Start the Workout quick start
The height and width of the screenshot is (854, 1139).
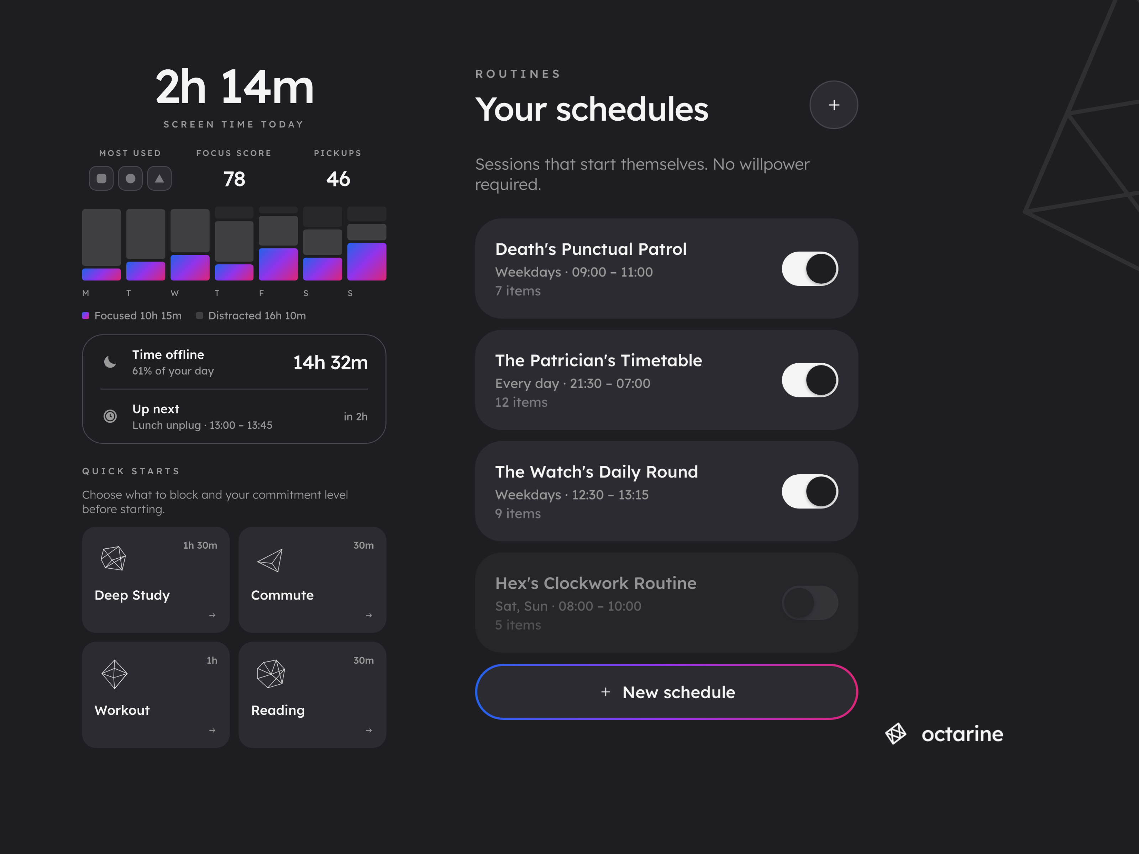(x=156, y=695)
